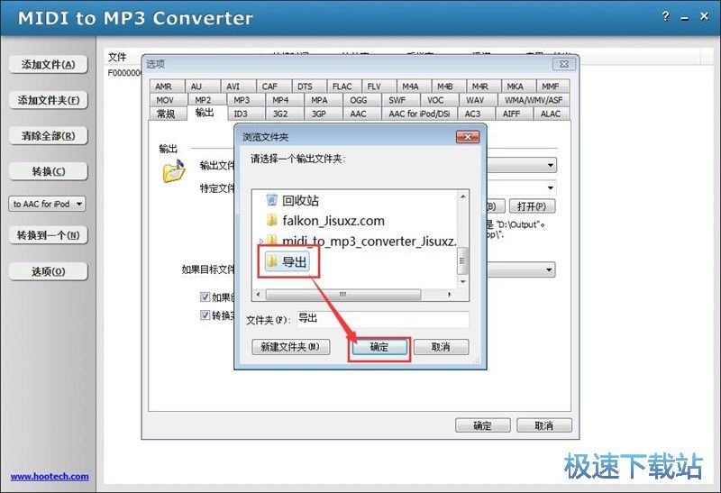Switch to the M4A tab
721x493 pixels.
tap(414, 87)
